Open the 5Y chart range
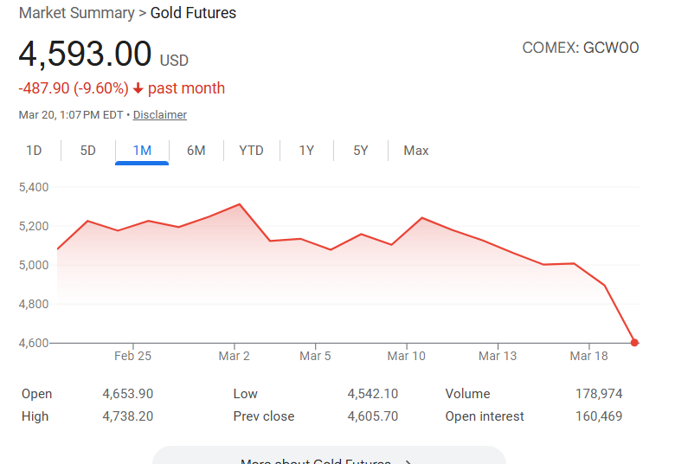The image size is (675, 464). click(x=361, y=151)
